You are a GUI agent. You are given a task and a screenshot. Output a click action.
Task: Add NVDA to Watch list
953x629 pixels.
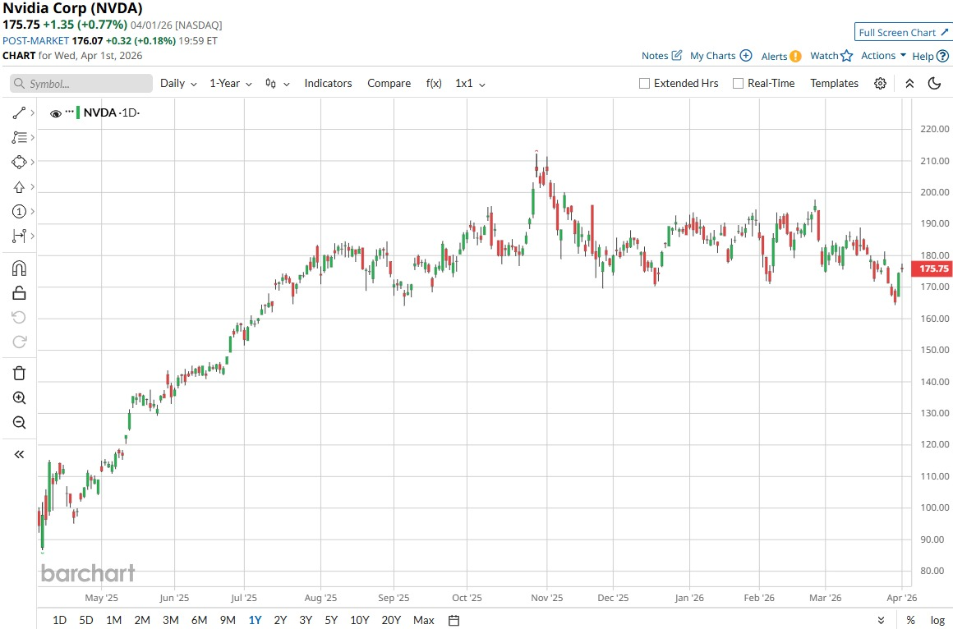[831, 55]
